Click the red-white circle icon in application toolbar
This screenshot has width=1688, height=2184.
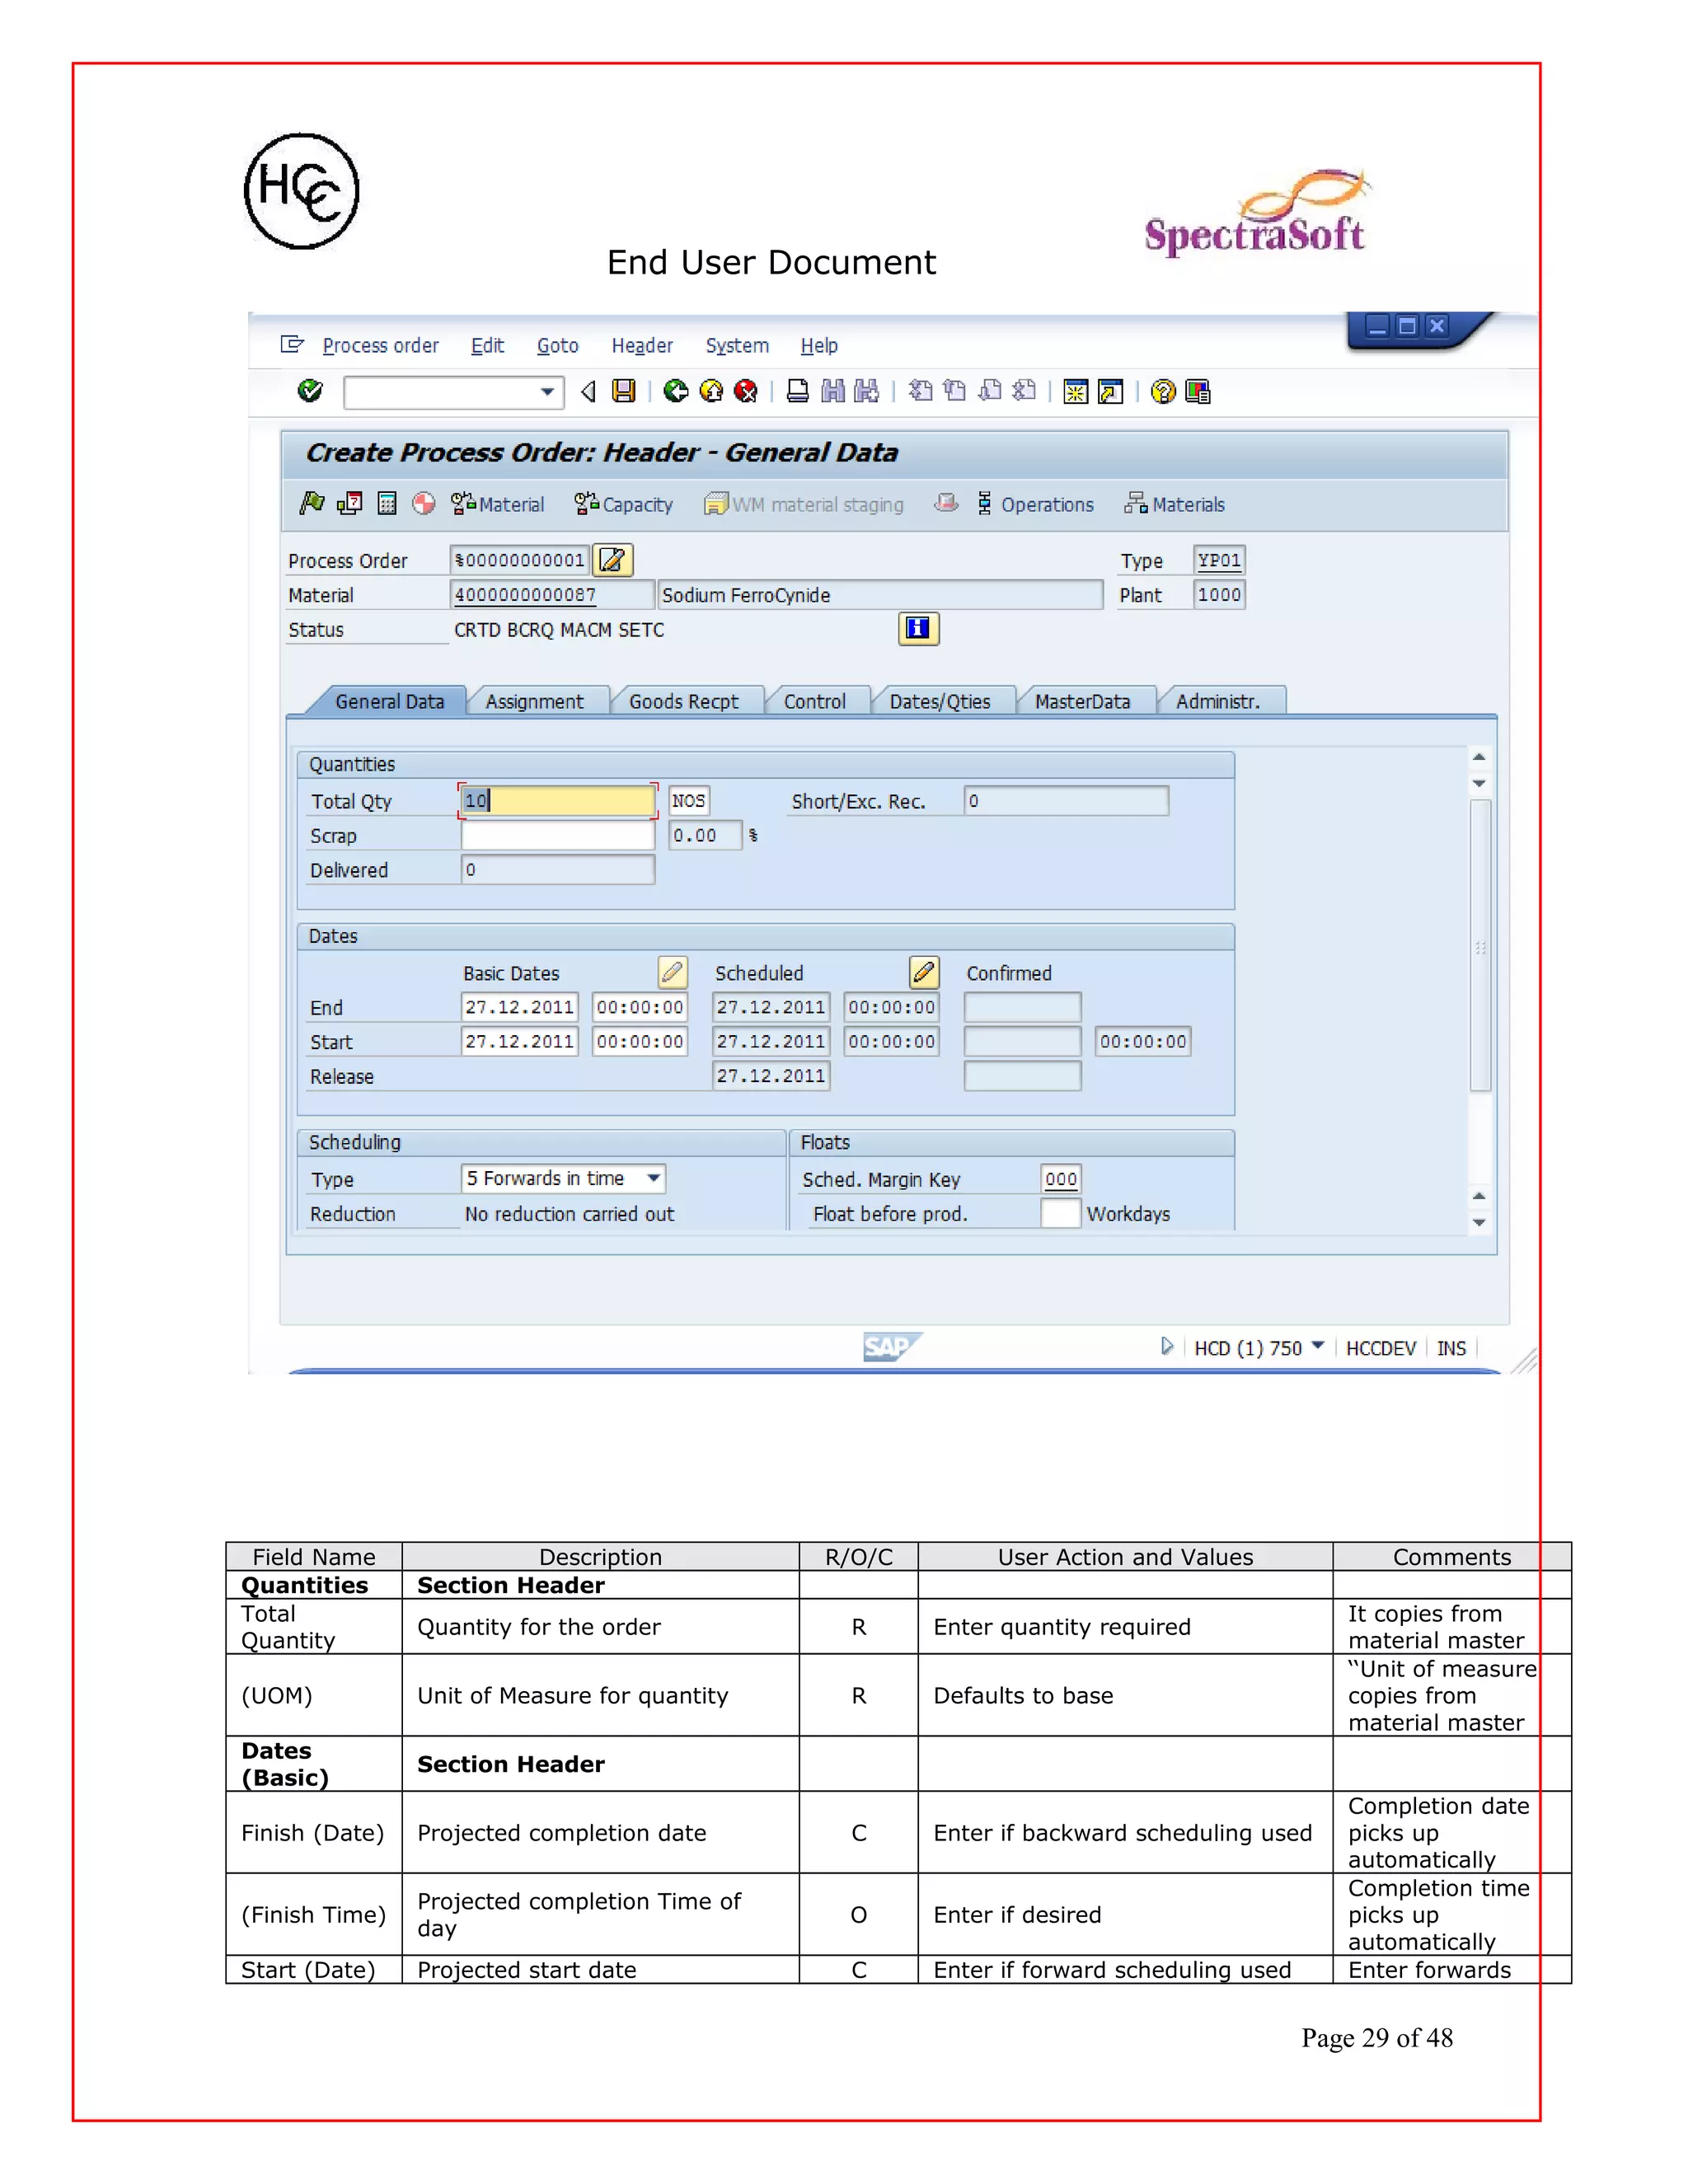click(424, 503)
